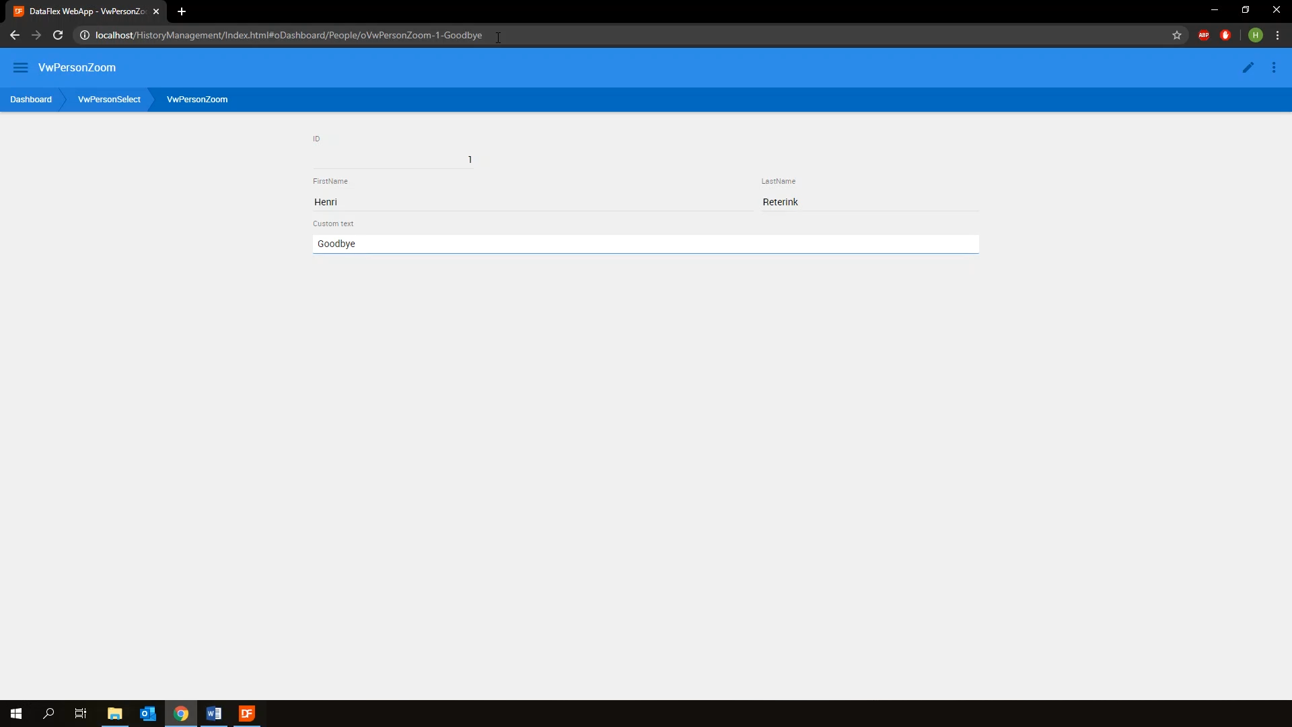Bookmark page with the star icon
1292x727 pixels.
1177,35
